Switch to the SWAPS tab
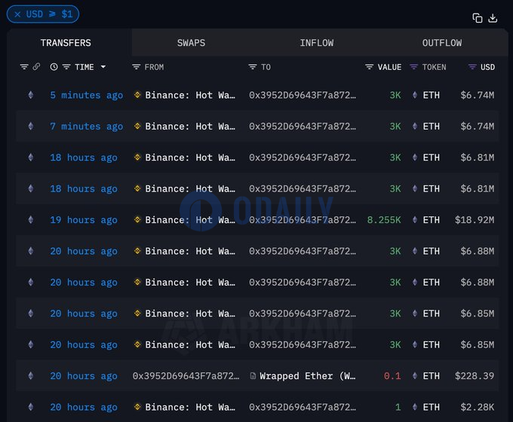This screenshot has height=422, width=513. coord(191,43)
